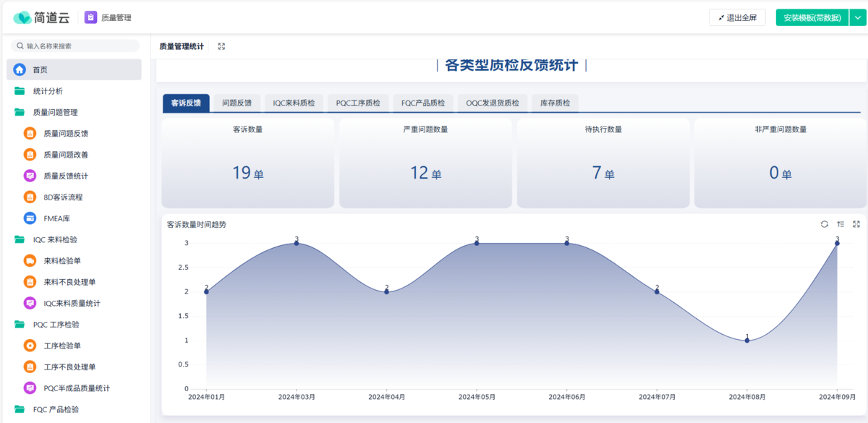
Task: Switch to the 问题反馈 tab
Action: tap(237, 103)
